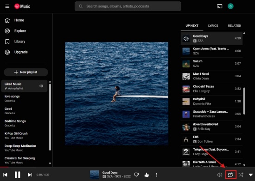This screenshot has height=181, width=255.
Task: Click speaker icon on Liked Music
Action: click(41, 86)
